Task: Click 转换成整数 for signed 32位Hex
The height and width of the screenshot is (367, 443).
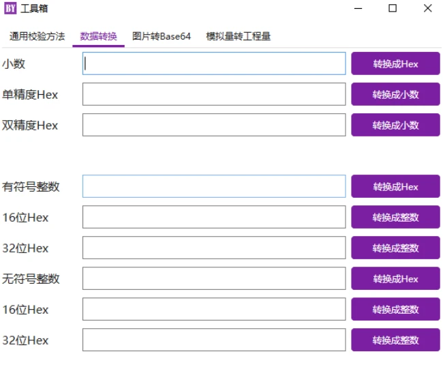Action: pyautogui.click(x=395, y=248)
